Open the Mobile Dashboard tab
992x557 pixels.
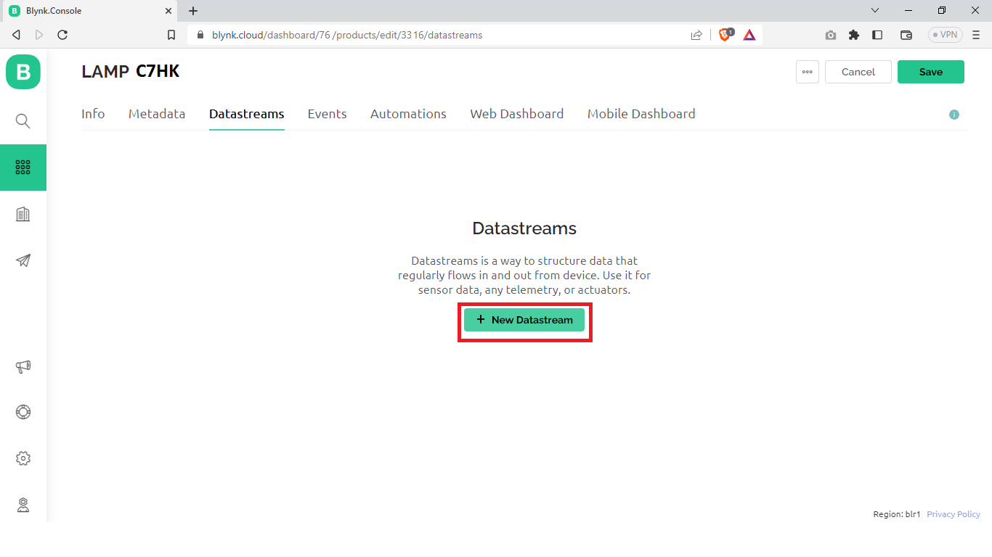pos(641,114)
